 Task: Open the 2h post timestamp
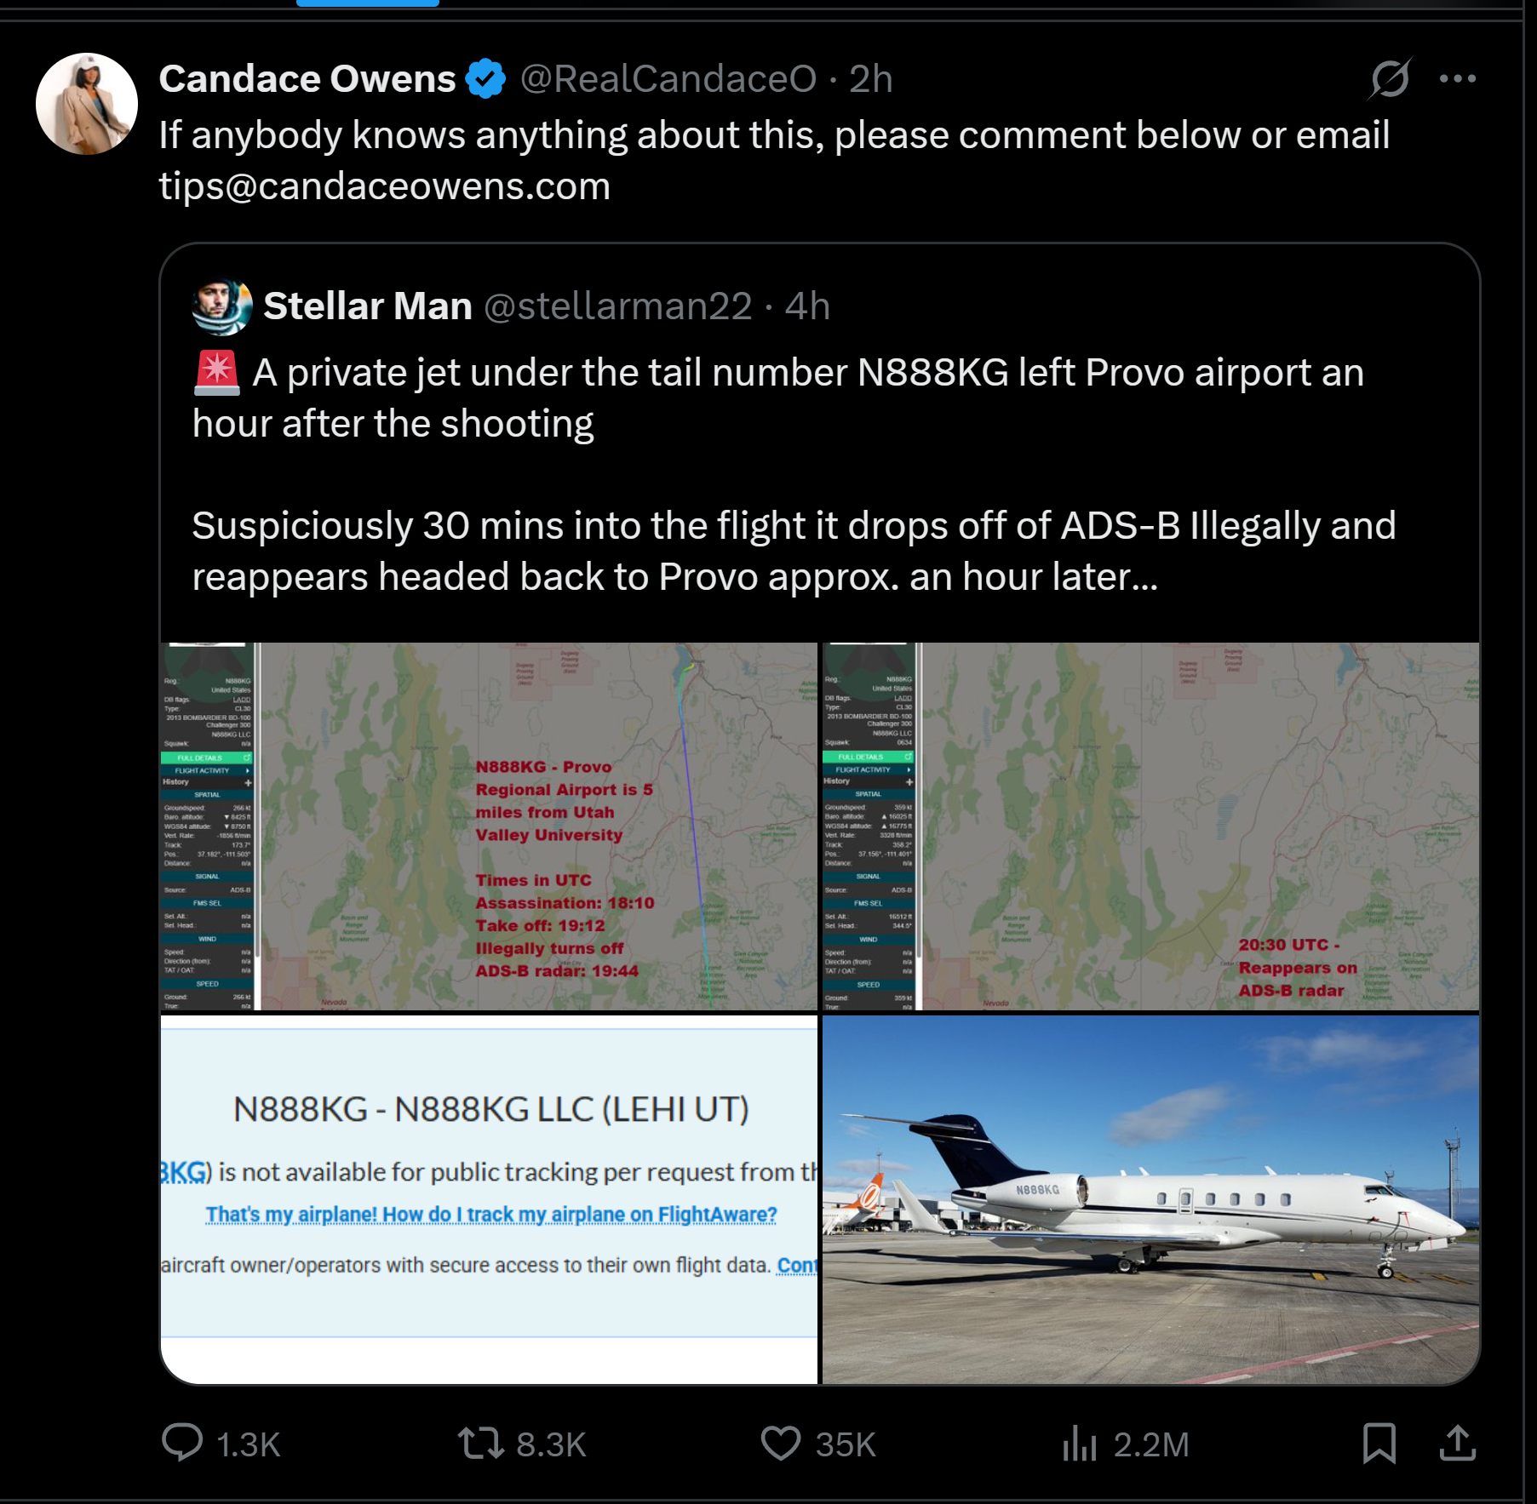click(870, 79)
